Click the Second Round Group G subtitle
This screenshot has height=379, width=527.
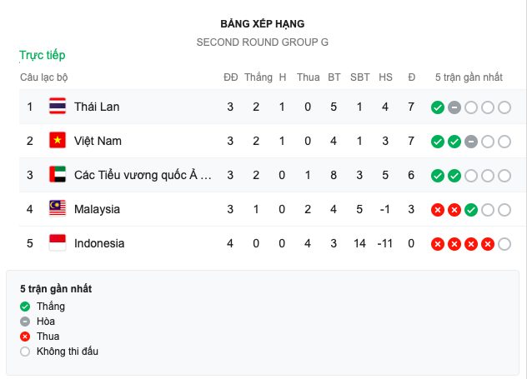[263, 42]
